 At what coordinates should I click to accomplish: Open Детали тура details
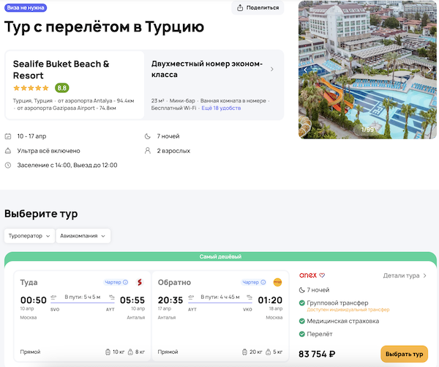pos(405,276)
